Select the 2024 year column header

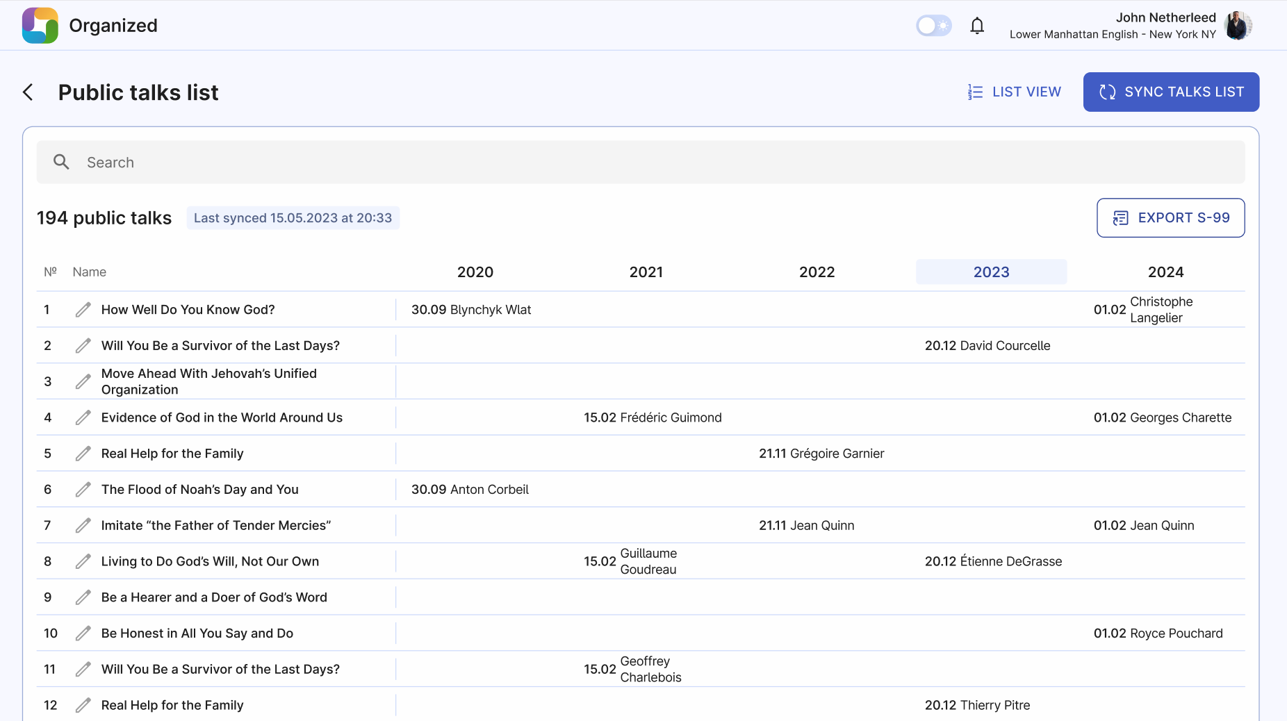click(1165, 272)
